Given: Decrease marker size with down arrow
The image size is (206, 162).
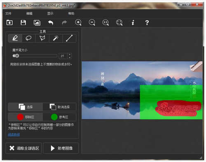Looking at the screenshot, I should (70, 57).
